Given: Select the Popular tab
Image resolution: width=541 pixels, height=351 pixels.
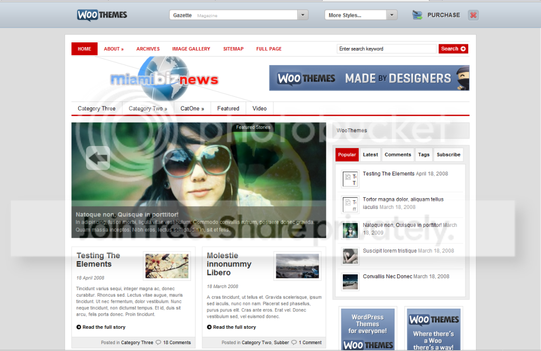Looking at the screenshot, I should (347, 154).
